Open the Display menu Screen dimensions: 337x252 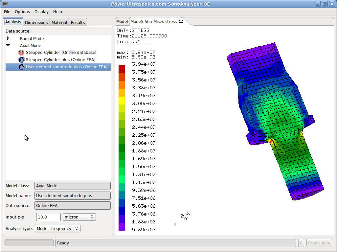tap(41, 11)
